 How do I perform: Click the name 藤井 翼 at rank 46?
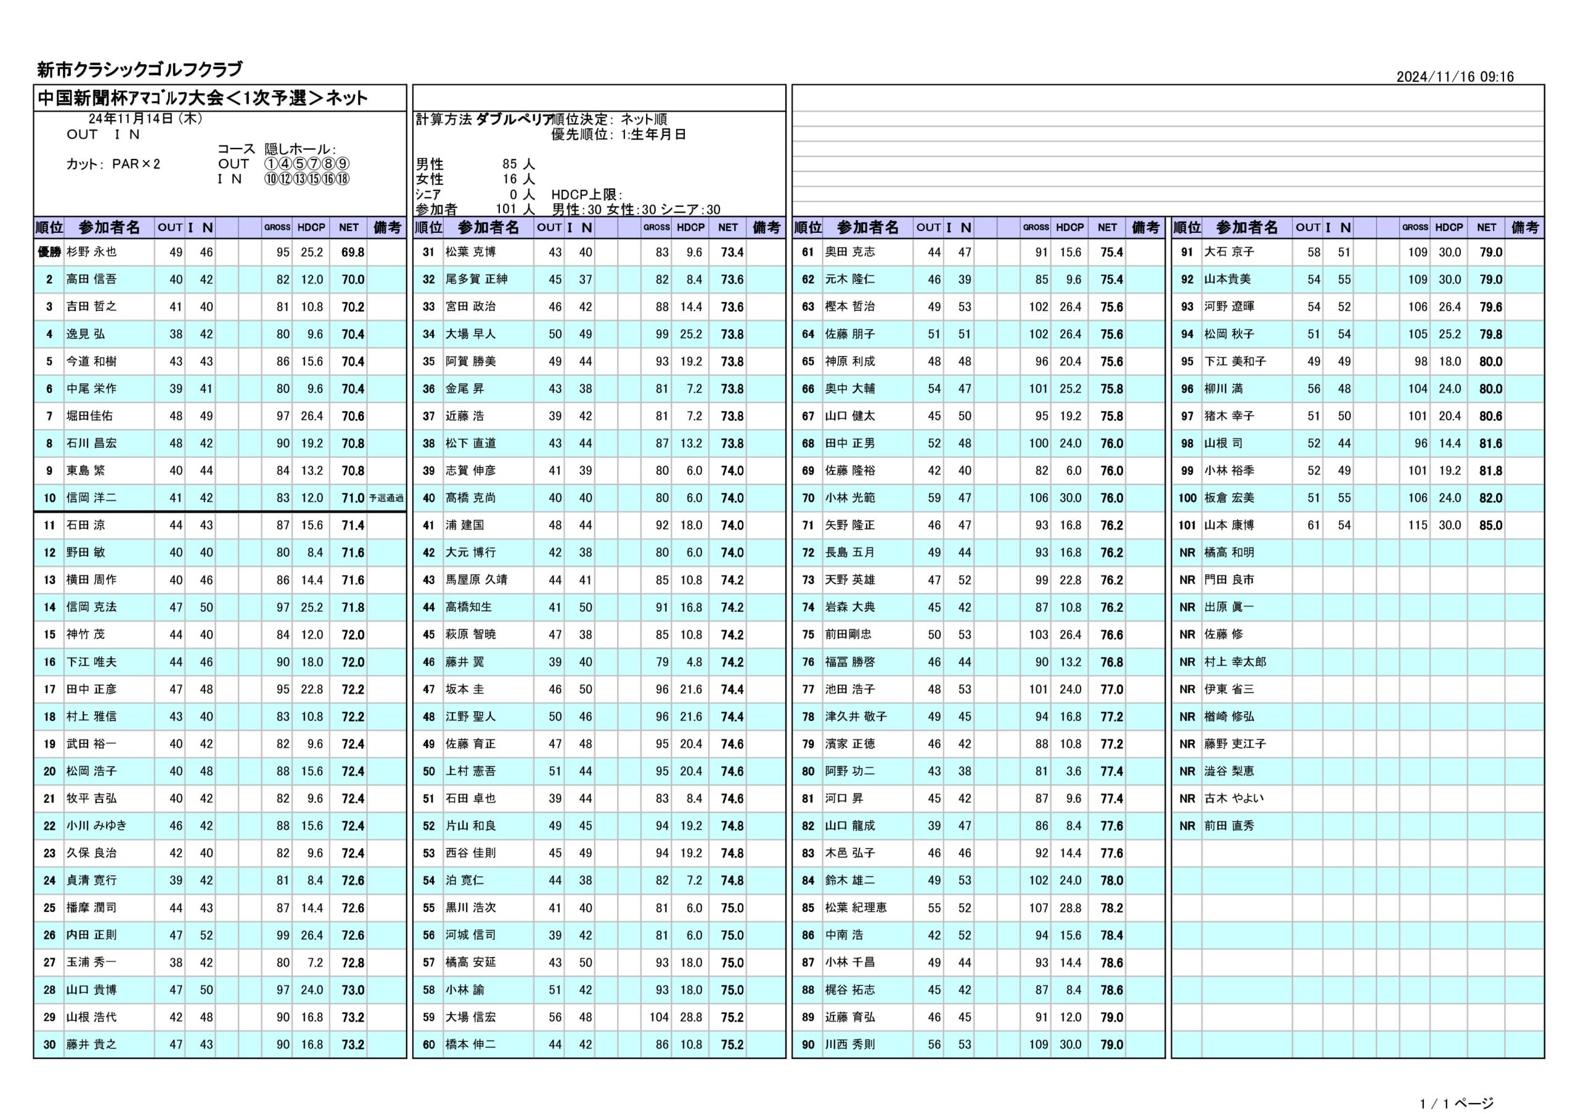point(465,662)
